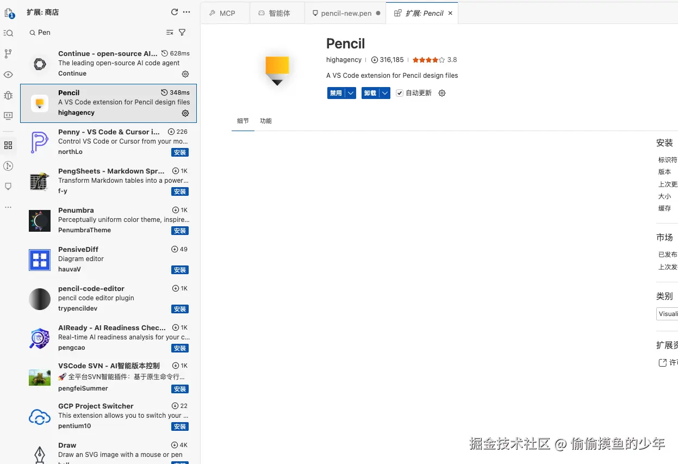Select the Pencil row in extension list

tap(108, 103)
